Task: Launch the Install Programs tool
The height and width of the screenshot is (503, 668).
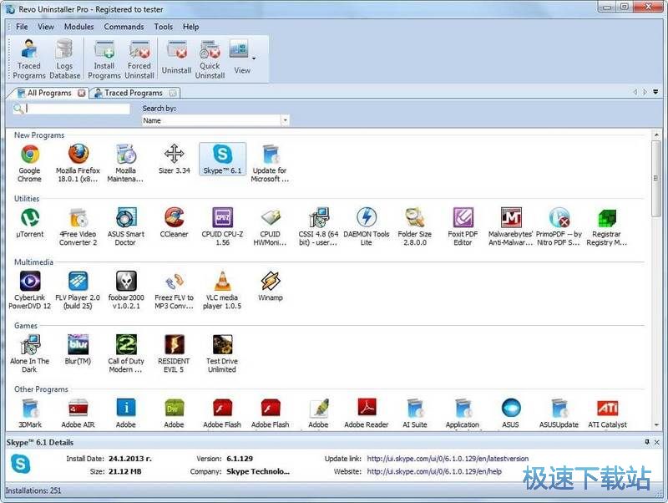Action: [x=104, y=58]
